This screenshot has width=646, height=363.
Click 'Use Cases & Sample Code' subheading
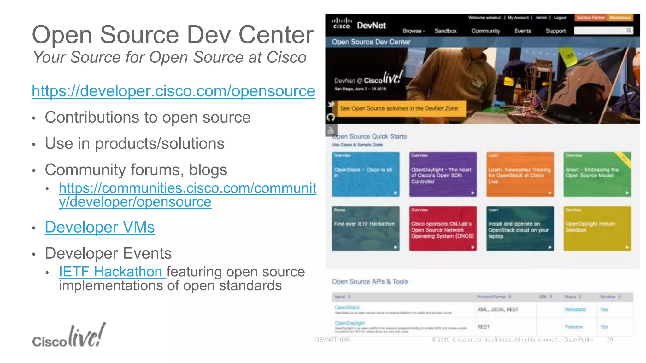[x=357, y=145]
